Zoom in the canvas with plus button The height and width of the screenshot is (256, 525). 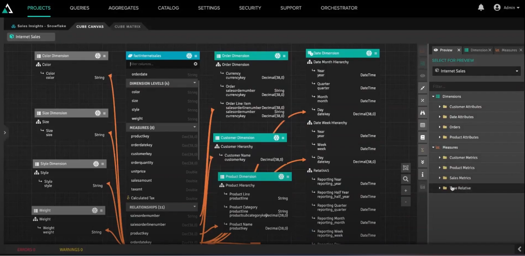406,191
